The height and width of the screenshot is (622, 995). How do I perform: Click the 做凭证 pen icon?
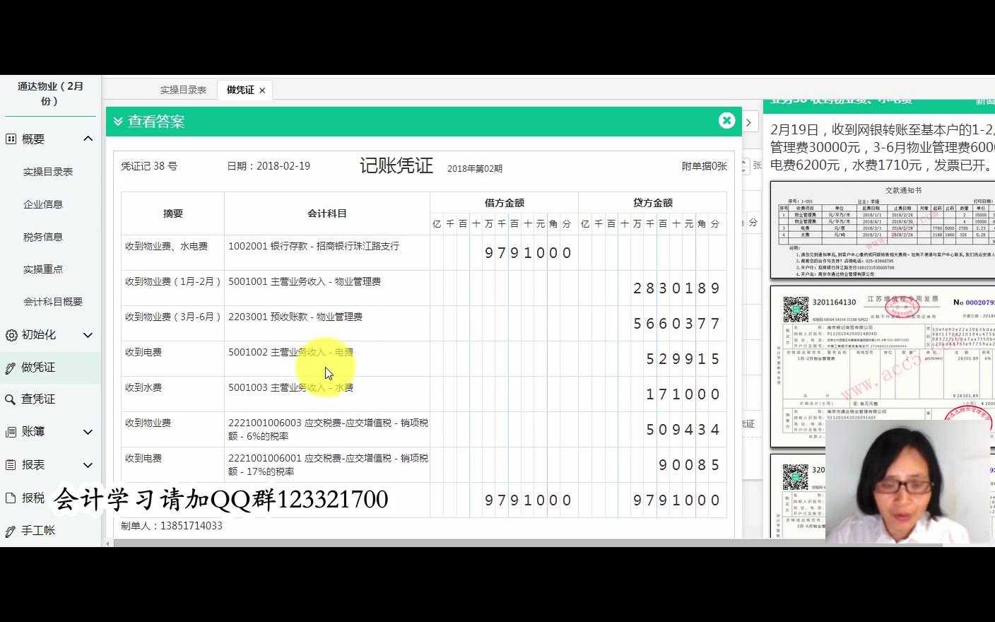[9, 367]
